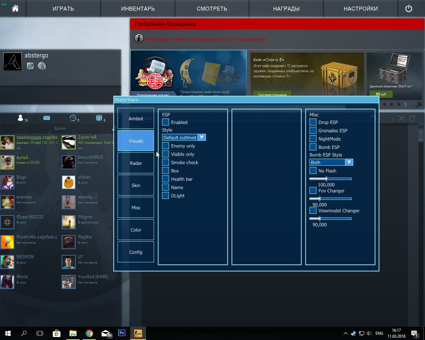
Task: Open the Color tab
Action: click(136, 230)
